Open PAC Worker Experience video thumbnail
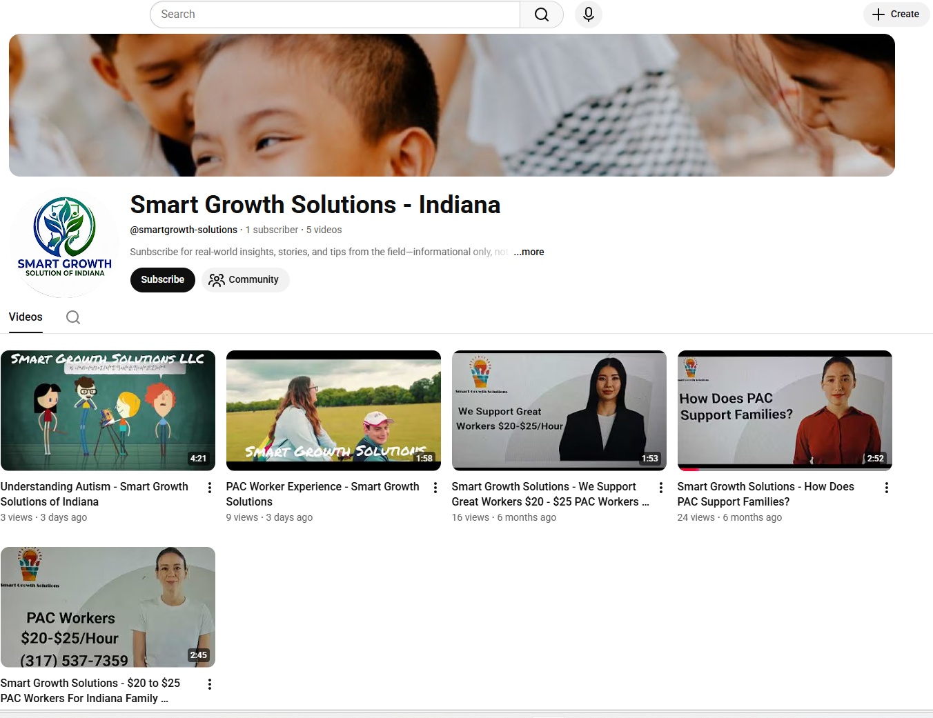The image size is (933, 718). (x=333, y=410)
